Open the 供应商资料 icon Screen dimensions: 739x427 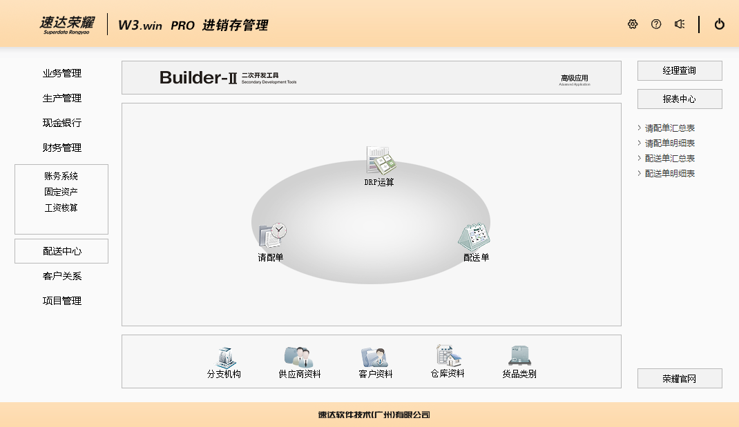click(x=299, y=357)
